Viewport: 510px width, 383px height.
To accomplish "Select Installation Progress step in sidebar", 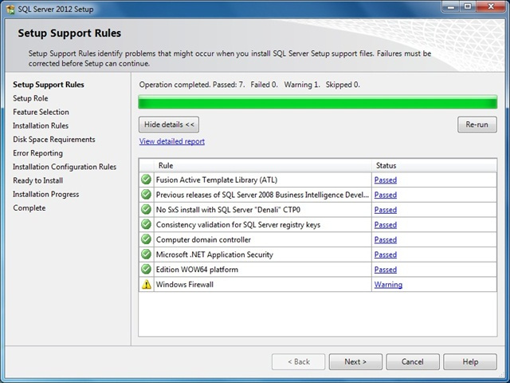I will (x=46, y=194).
